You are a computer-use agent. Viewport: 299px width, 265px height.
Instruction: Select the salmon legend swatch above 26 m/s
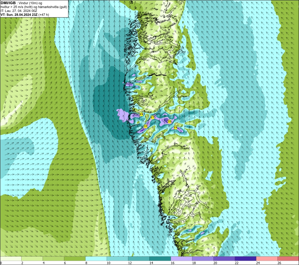(288, 258)
